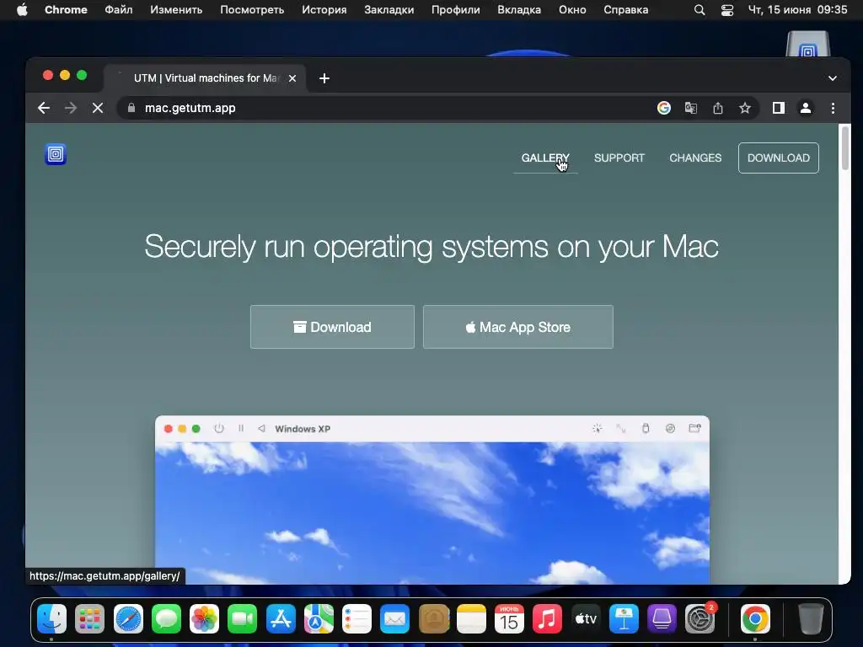Open Trash from the Dock
Screen dimensions: 863x647
811,619
